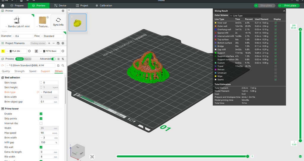Search process settings with magnifier icon

pyautogui.click(x=63, y=65)
